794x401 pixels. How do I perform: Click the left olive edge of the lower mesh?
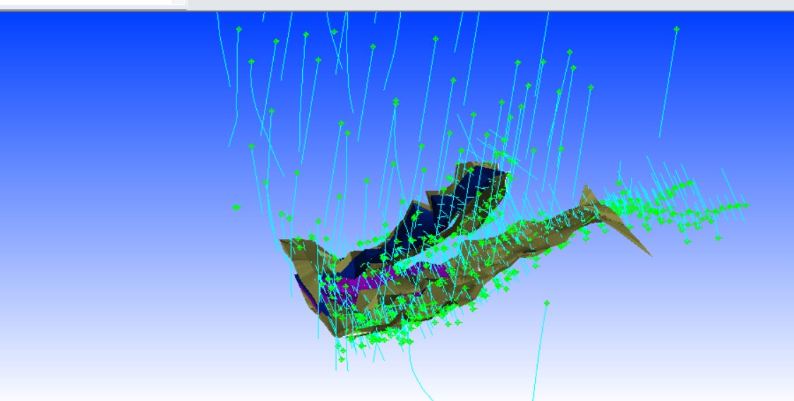[x=291, y=254]
